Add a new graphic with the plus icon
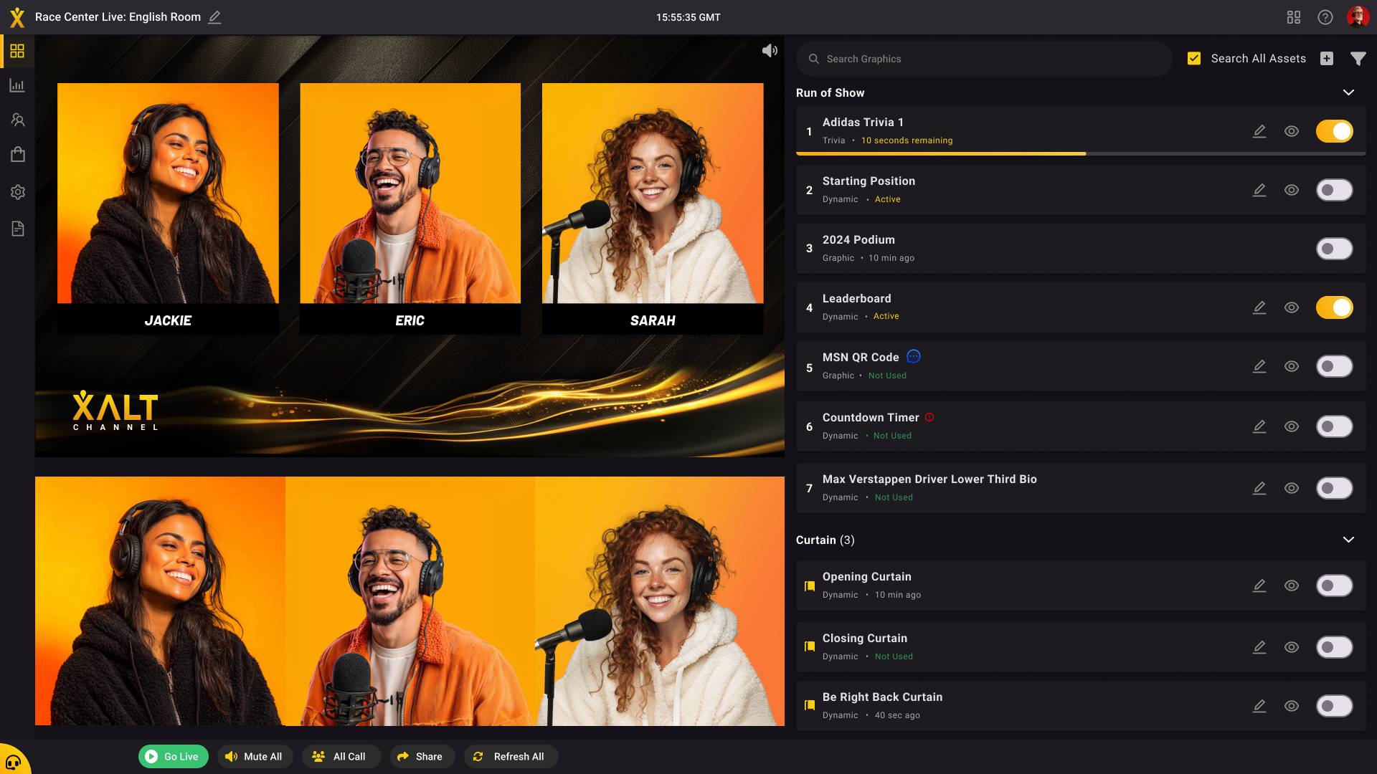This screenshot has height=774, width=1377. point(1327,59)
